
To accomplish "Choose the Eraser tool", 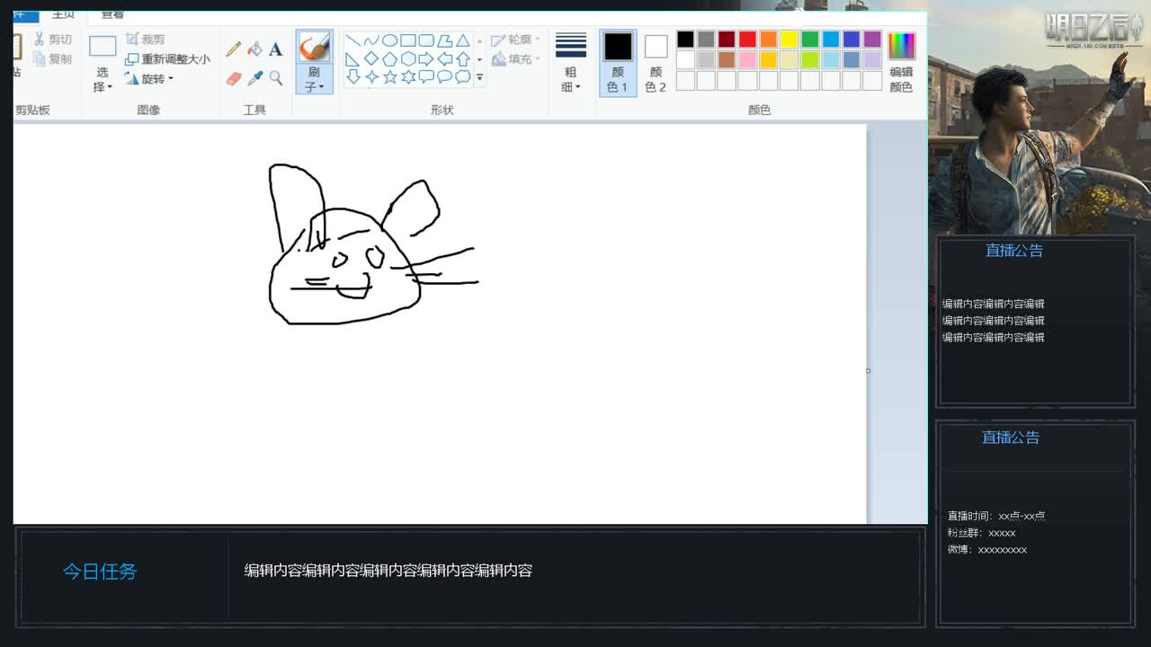I will point(234,78).
